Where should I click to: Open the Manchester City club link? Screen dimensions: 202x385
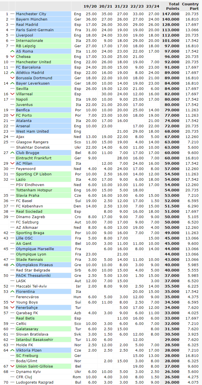click(x=31, y=14)
